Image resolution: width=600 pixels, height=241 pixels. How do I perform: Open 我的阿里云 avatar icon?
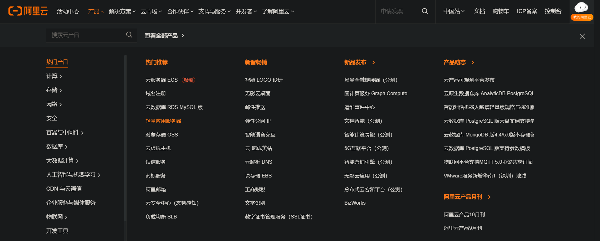click(x=582, y=11)
